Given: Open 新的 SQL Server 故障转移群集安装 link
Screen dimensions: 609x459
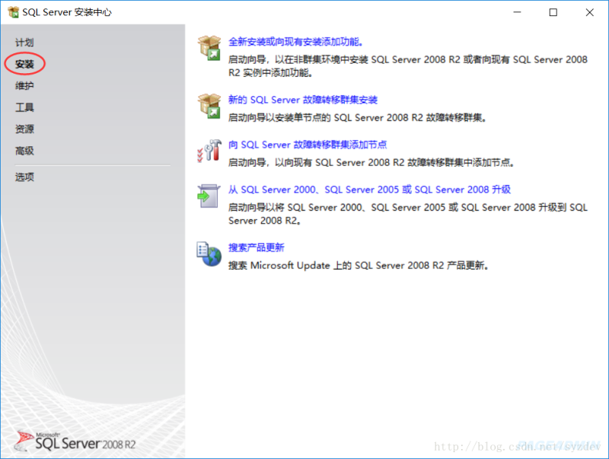Looking at the screenshot, I should pyautogui.click(x=303, y=100).
